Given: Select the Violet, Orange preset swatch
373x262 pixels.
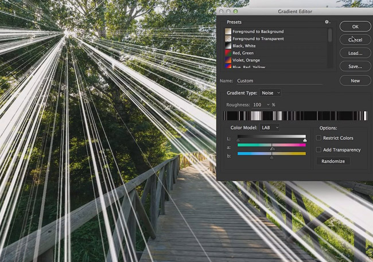Looking at the screenshot, I should pos(228,60).
